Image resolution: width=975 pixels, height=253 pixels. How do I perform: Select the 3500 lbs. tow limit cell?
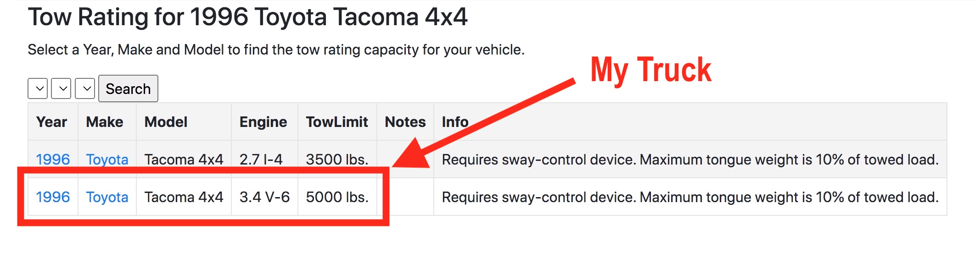click(337, 159)
